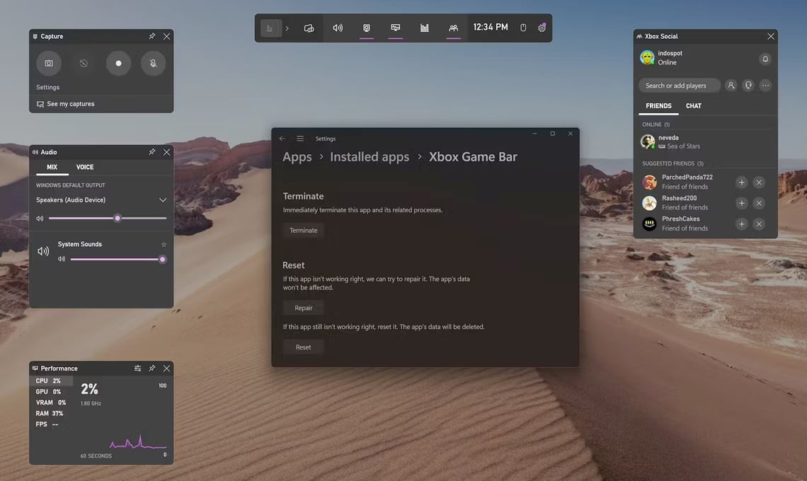Open Settings navigation hamburger menu
807x481 pixels.
300,139
